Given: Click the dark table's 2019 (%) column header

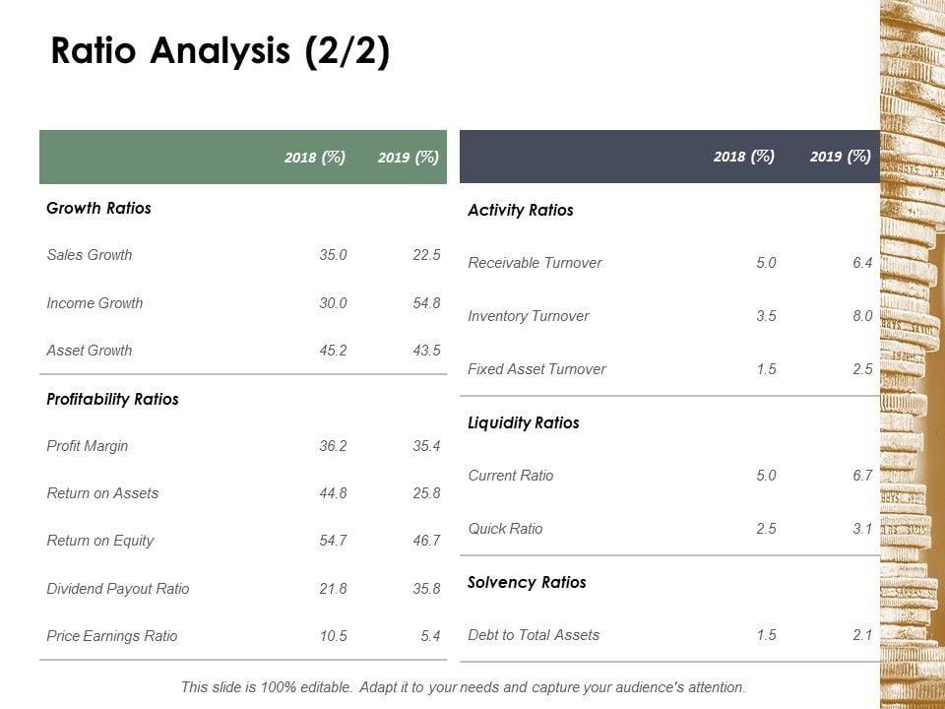Looking at the screenshot, I should coord(840,157).
